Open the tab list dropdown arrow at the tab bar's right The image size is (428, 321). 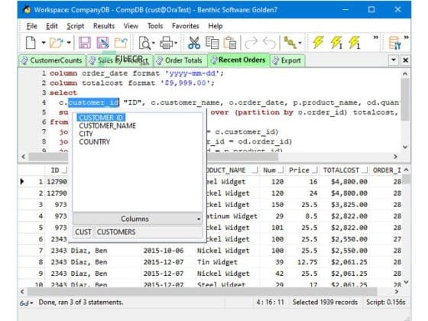click(x=394, y=60)
